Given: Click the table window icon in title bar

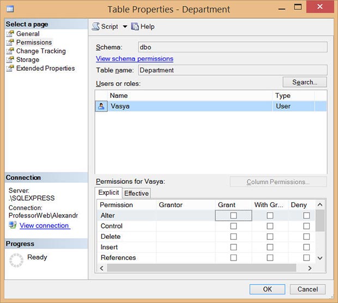Looking at the screenshot, I should (10, 9).
